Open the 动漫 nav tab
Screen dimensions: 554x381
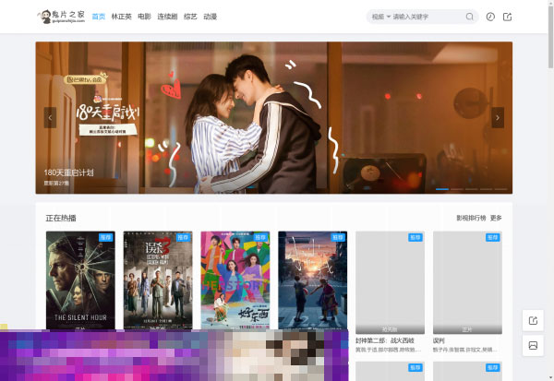point(210,17)
